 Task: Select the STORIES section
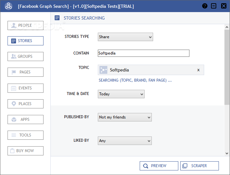point(26,41)
